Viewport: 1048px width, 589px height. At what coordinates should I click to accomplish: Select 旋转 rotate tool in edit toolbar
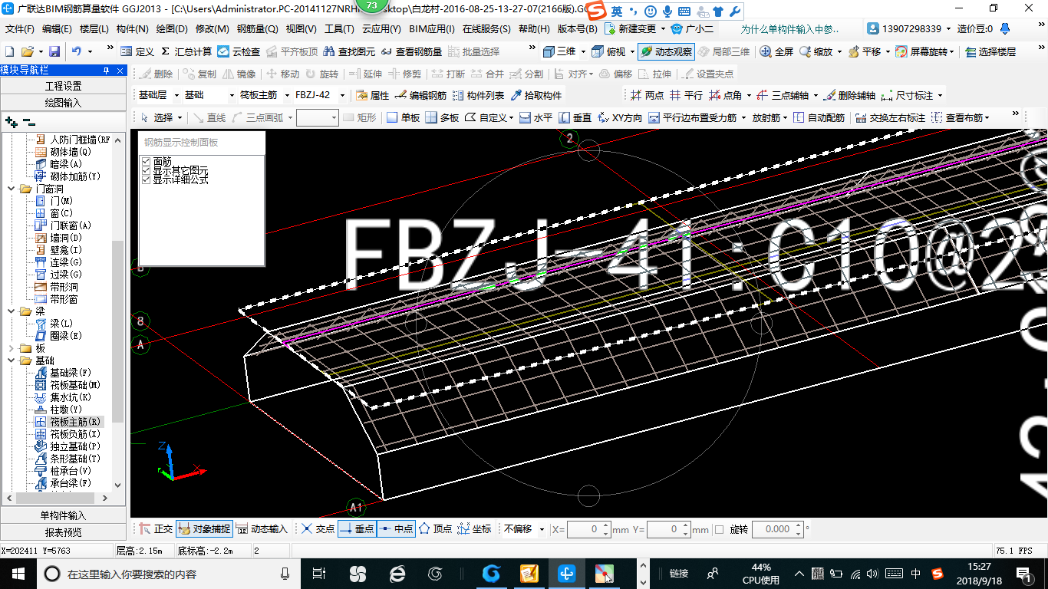pyautogui.click(x=321, y=74)
